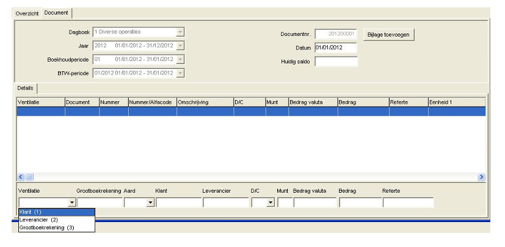
Task: Expand the Boekhoudperiode combo box
Action: pyautogui.click(x=180, y=60)
